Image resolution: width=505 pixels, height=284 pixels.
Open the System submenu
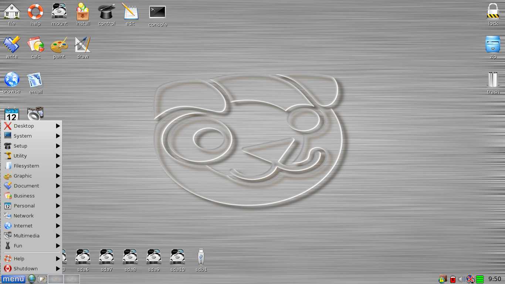pos(32,136)
